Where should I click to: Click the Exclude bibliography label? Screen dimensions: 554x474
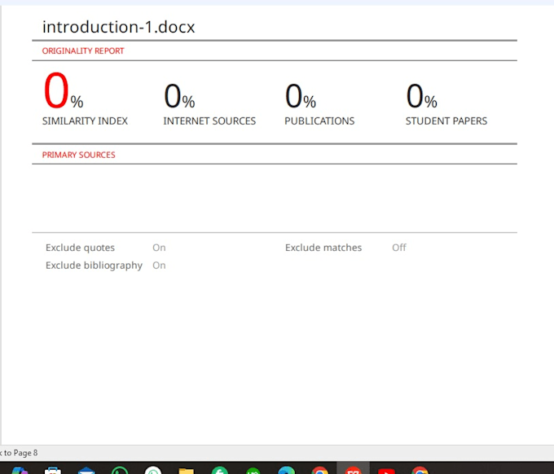(x=94, y=266)
